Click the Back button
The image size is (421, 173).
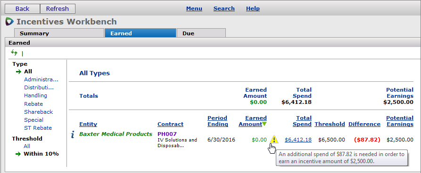23,8
